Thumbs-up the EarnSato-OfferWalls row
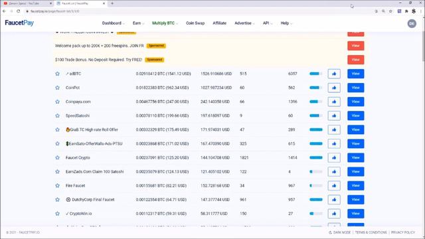 (x=334, y=143)
